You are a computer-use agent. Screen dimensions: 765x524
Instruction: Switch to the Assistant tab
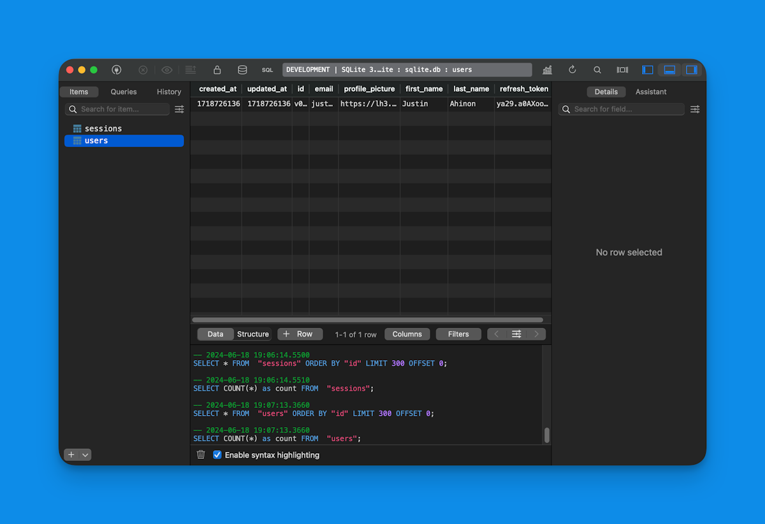[651, 91]
